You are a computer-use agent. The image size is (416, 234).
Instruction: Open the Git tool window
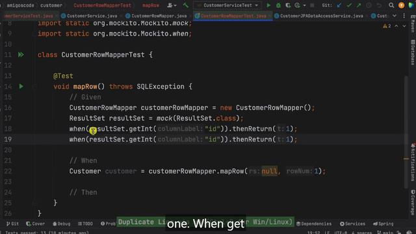(x=12, y=224)
